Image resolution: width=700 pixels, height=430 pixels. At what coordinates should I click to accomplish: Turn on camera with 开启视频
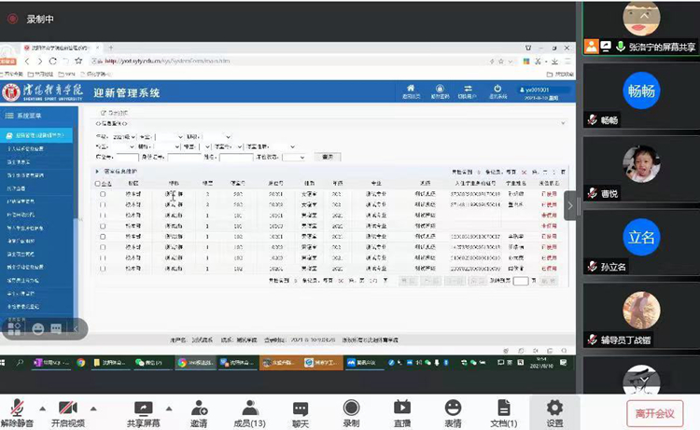(67, 409)
